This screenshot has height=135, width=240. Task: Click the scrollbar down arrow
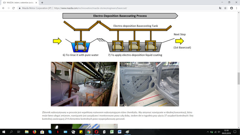pyautogui.click(x=238, y=127)
